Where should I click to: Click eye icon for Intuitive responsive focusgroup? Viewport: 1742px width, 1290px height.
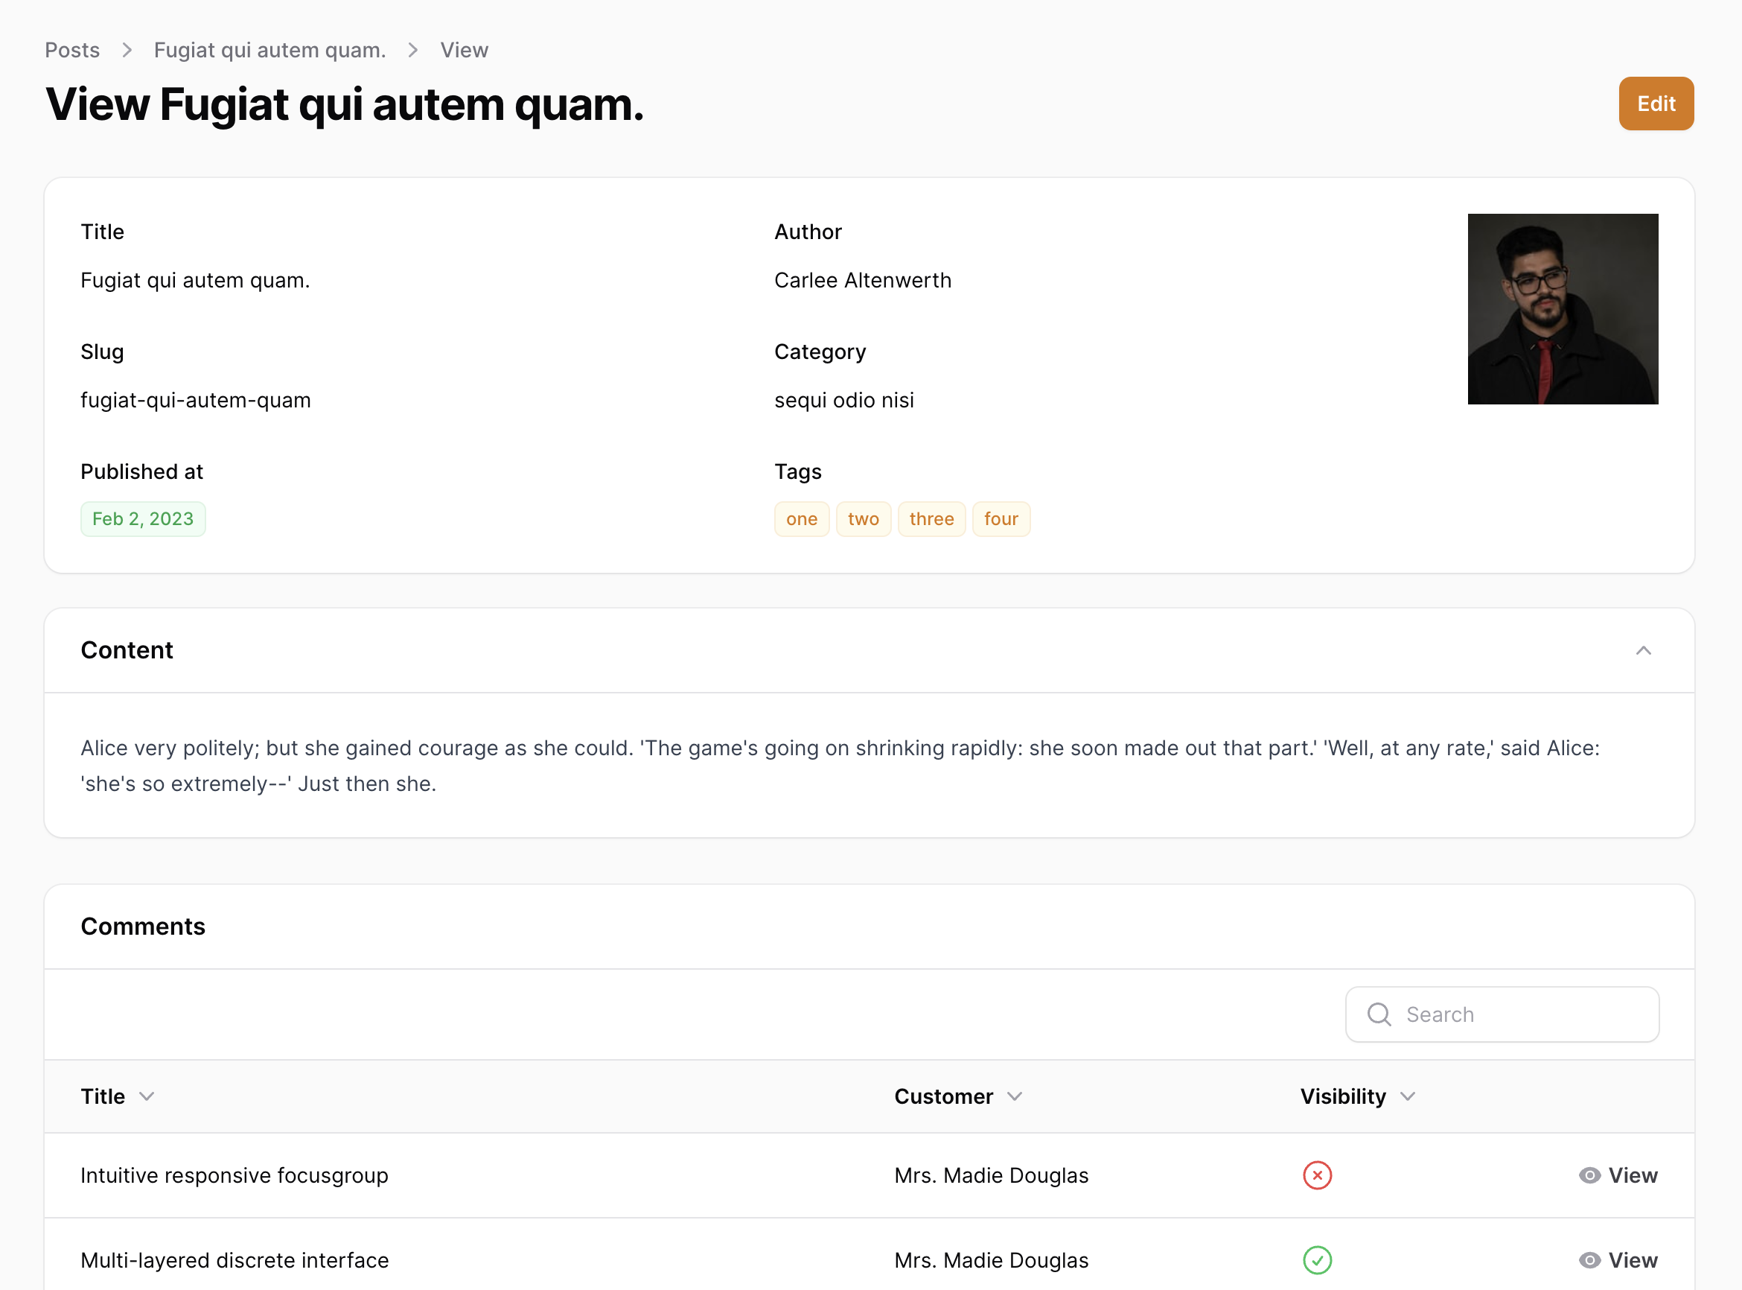(1590, 1175)
